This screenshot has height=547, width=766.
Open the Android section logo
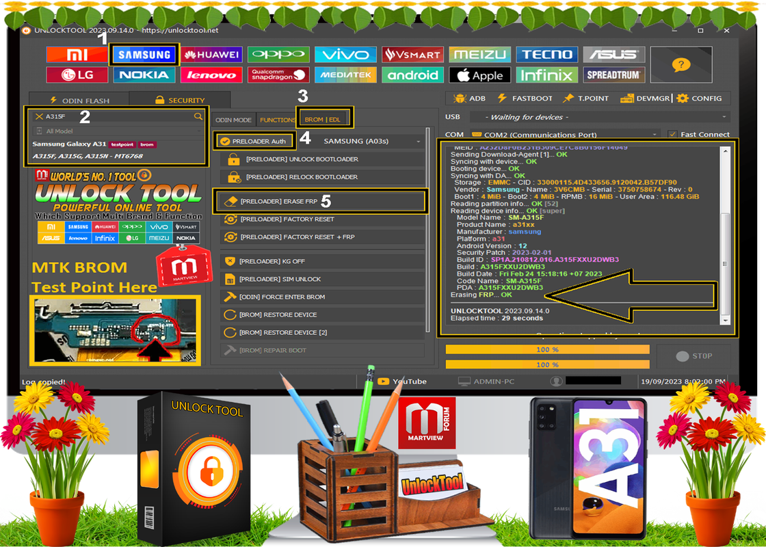(413, 75)
